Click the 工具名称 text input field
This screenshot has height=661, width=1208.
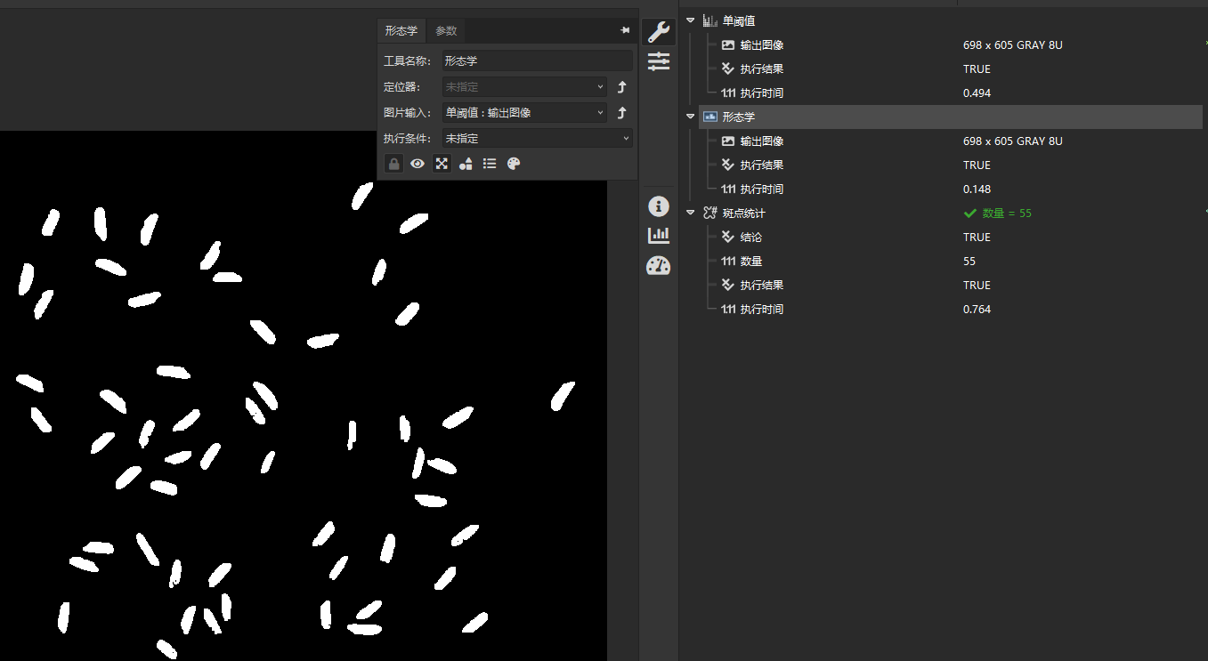pyautogui.click(x=537, y=61)
